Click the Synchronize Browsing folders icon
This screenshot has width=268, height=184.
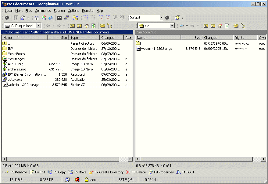point(75,18)
